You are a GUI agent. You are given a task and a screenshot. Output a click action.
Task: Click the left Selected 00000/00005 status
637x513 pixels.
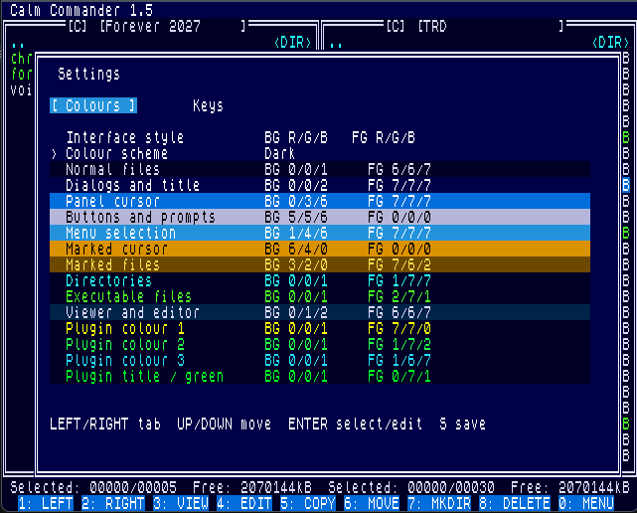pyautogui.click(x=93, y=487)
